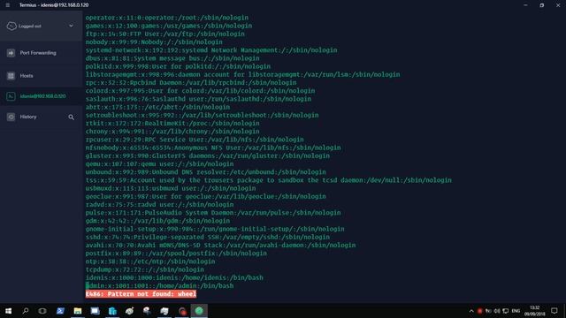Image resolution: width=566 pixels, height=318 pixels.
Task: Click the rpcuser:x:29:29 passwd line
Action: point(195,140)
